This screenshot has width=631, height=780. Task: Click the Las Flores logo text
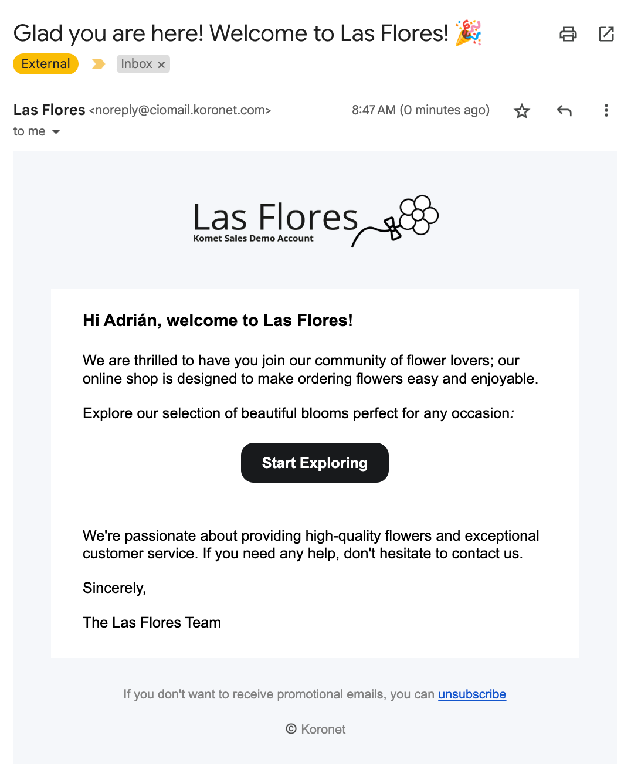275,218
